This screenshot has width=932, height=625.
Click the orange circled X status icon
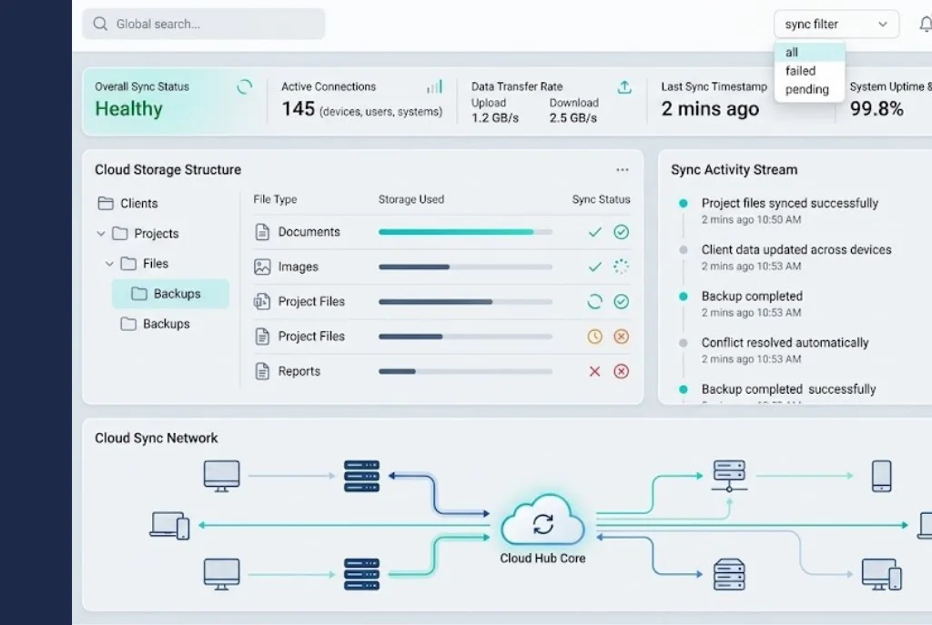pyautogui.click(x=621, y=337)
